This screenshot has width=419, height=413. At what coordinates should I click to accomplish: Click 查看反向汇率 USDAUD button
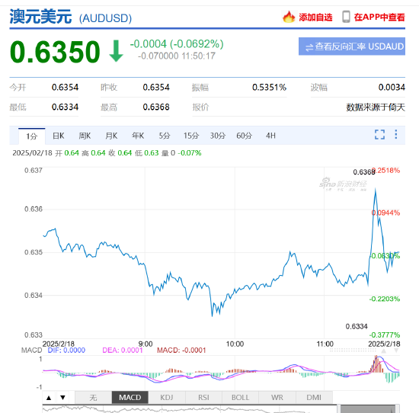coord(352,46)
